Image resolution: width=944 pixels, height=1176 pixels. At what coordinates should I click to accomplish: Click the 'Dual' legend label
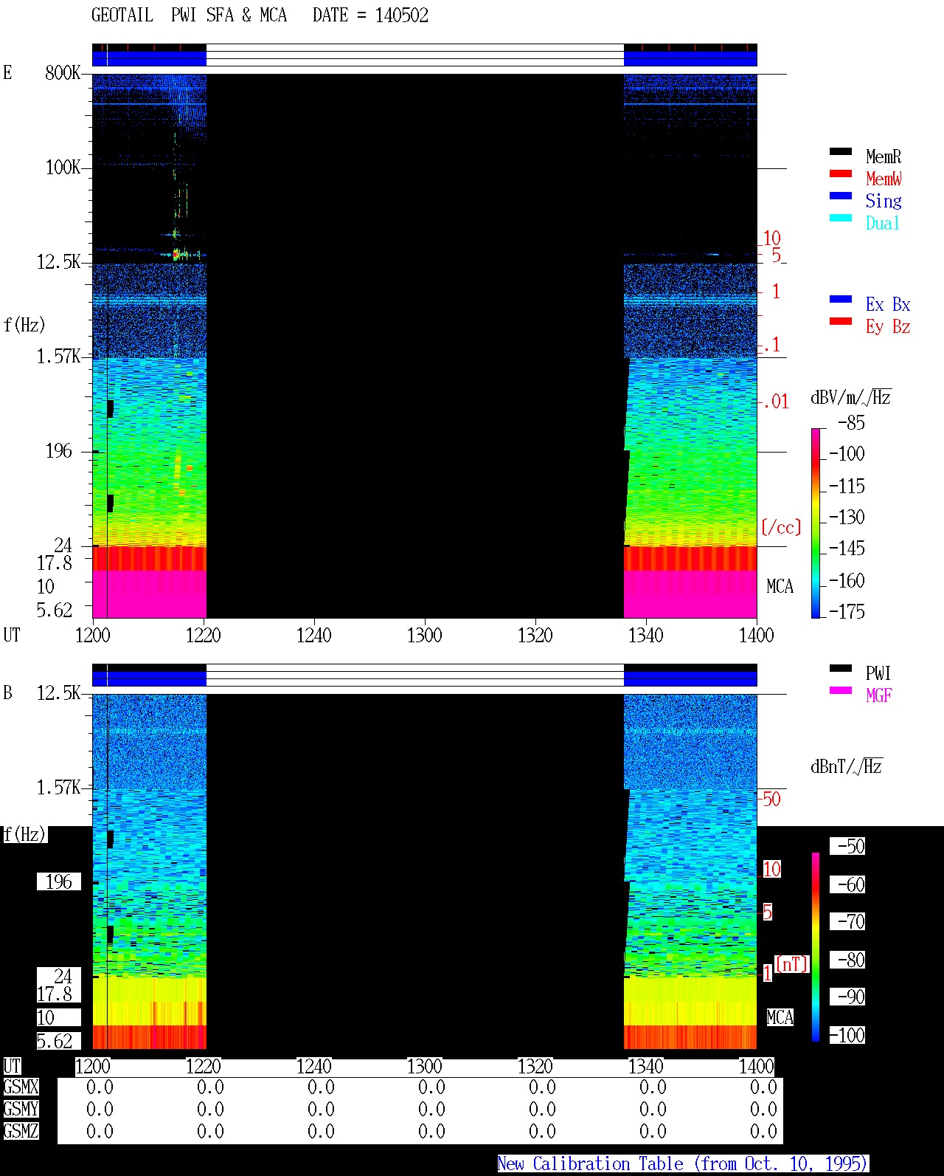[884, 223]
